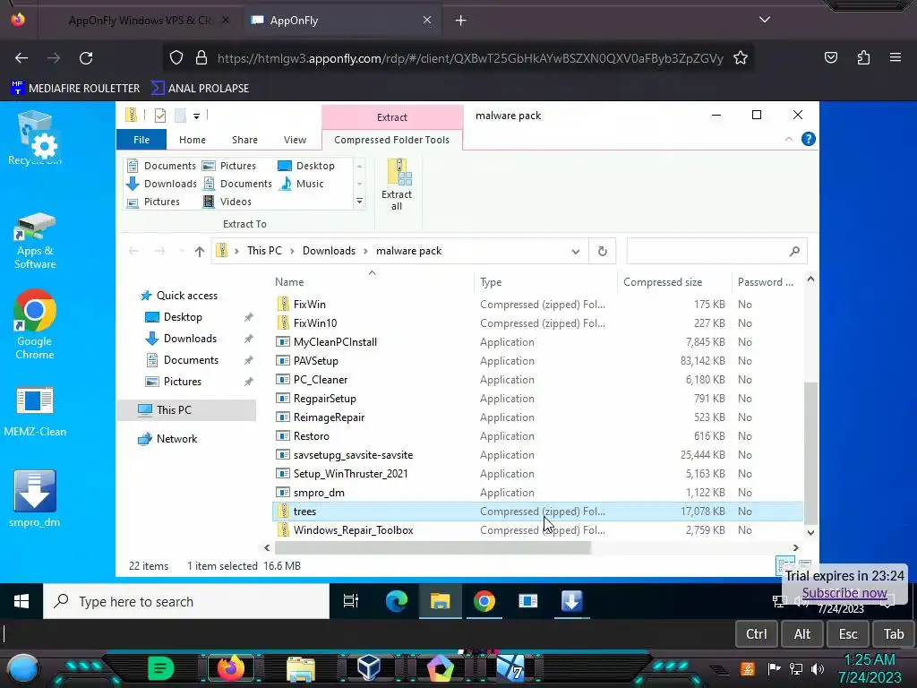Click the vertical scrollbar down arrow
Image resolution: width=917 pixels, height=688 pixels.
point(810,532)
